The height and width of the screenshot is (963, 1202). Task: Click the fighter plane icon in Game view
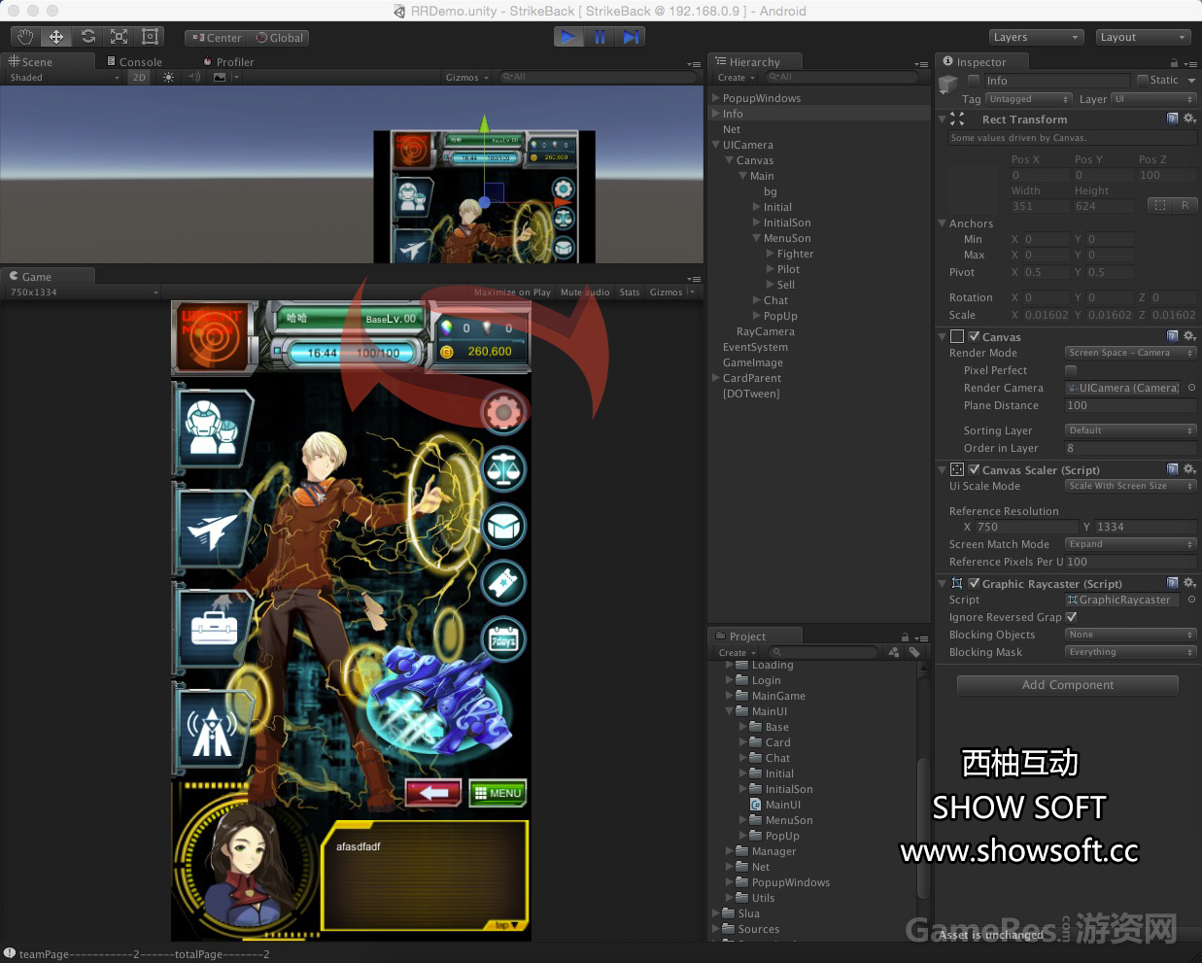coord(213,530)
